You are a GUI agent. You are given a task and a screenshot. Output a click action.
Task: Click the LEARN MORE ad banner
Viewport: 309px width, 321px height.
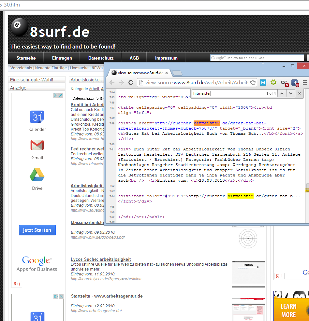291,306
